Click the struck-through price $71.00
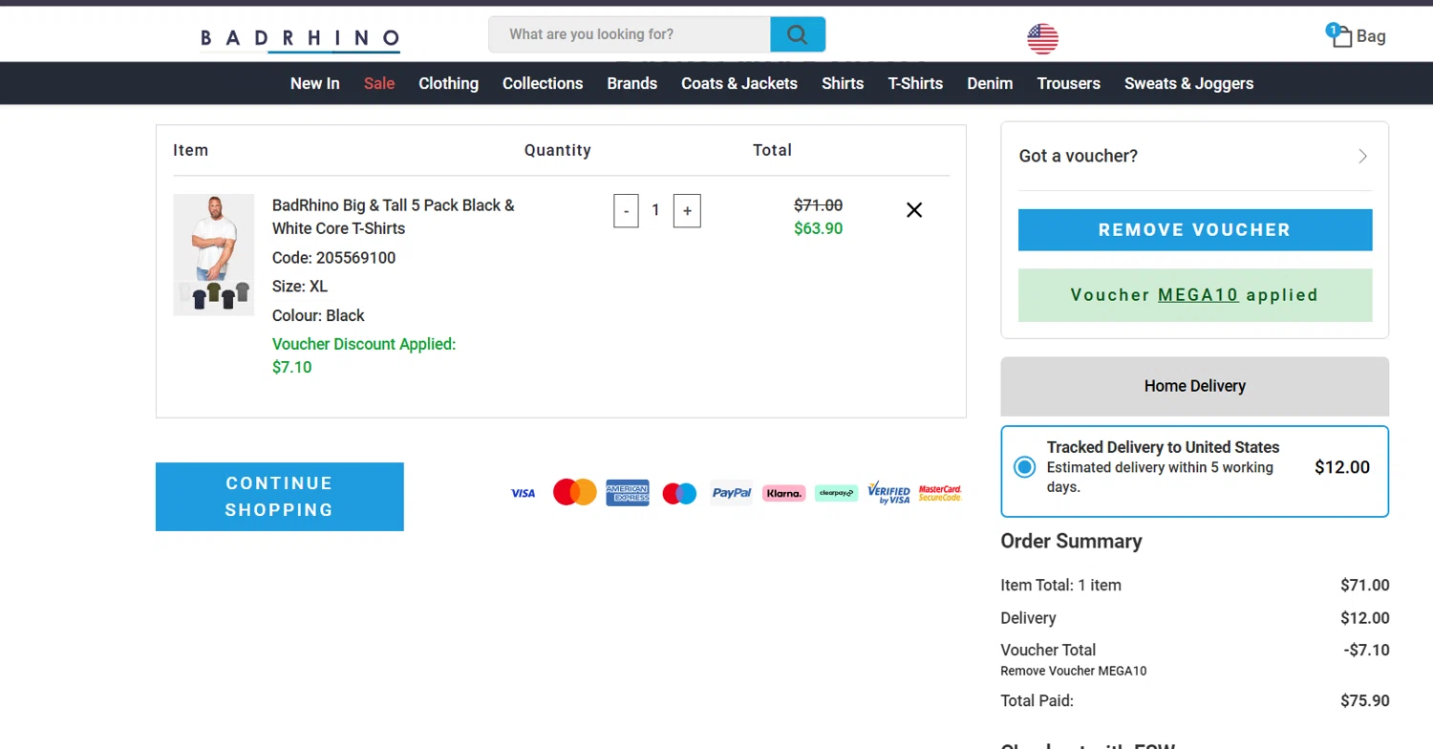This screenshot has width=1433, height=749. 819,205
